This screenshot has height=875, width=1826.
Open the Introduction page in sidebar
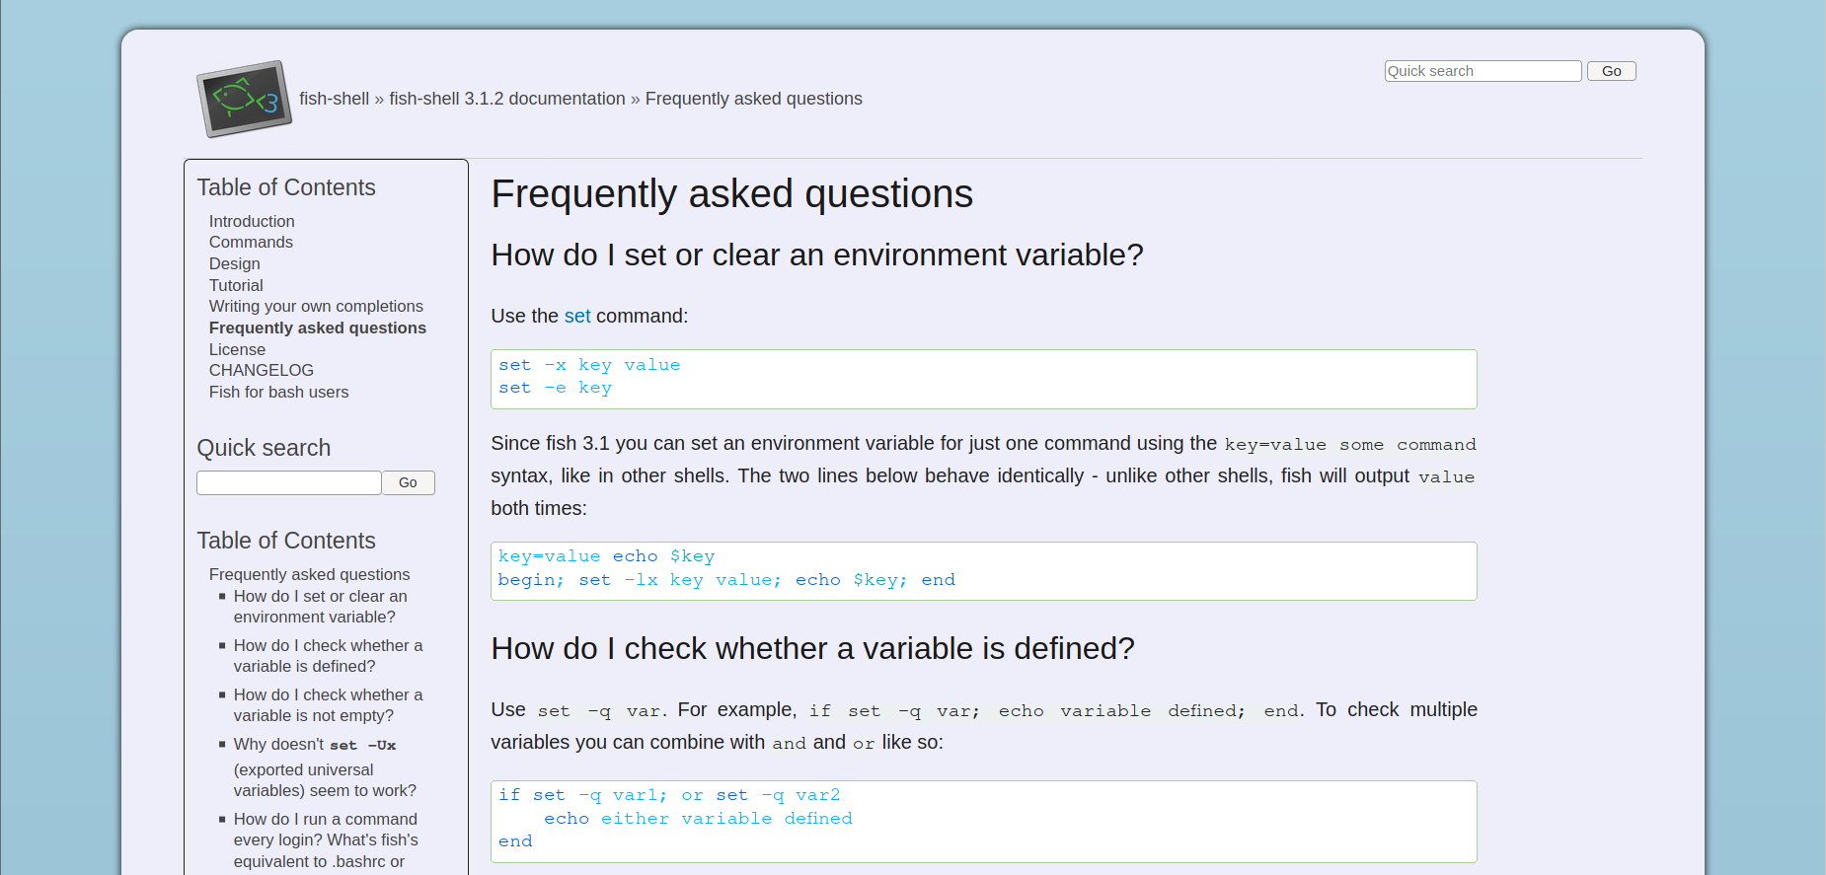(252, 221)
